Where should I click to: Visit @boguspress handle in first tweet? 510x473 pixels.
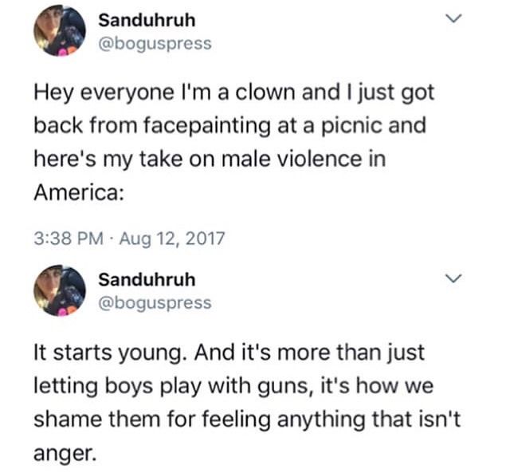tap(155, 44)
